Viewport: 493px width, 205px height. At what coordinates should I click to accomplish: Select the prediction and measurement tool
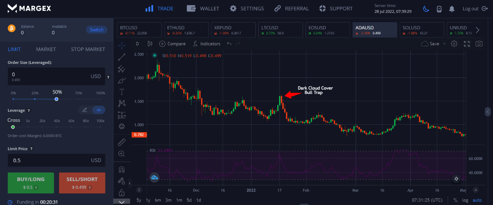pyautogui.click(x=122, y=115)
